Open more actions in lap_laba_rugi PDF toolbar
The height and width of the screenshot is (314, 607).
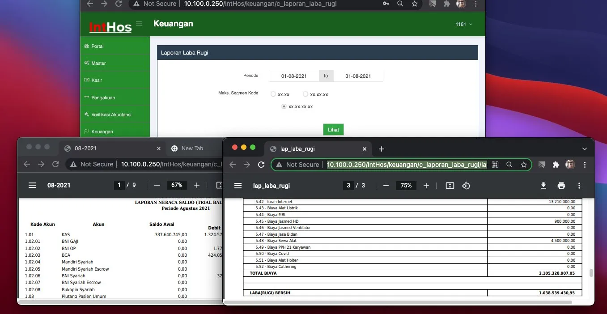click(x=579, y=186)
